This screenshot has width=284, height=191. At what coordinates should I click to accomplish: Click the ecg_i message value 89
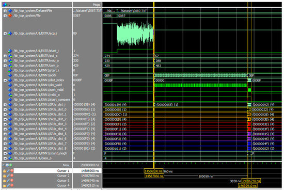[75, 34]
